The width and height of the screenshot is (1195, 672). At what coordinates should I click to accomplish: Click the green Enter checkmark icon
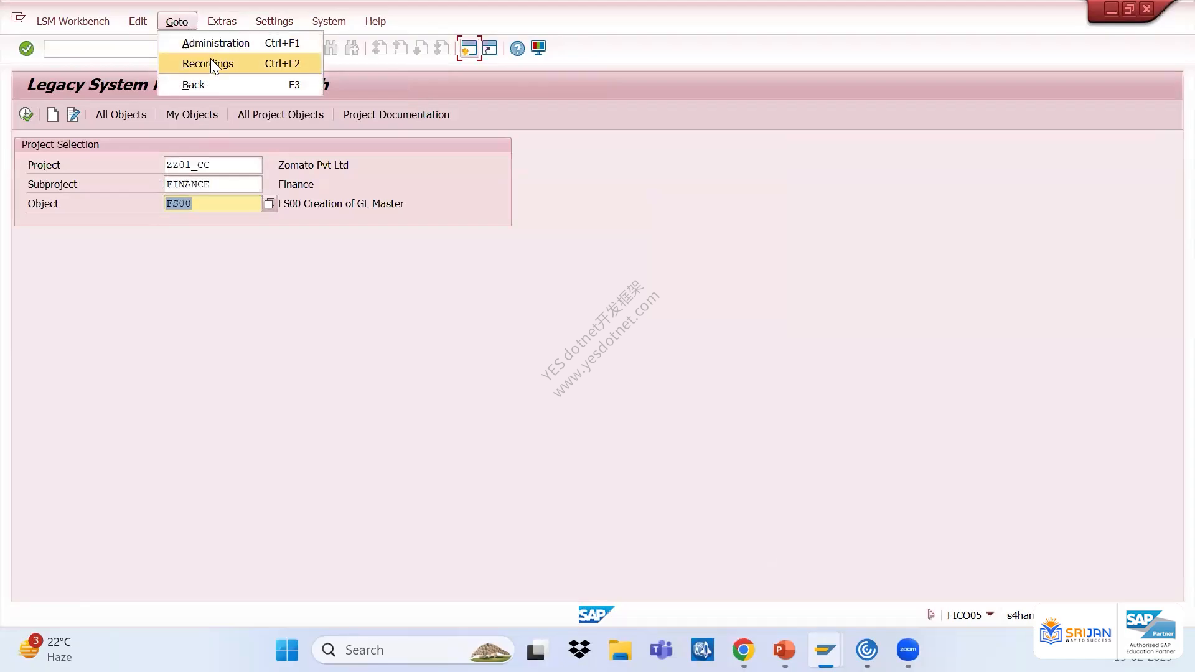26,49
